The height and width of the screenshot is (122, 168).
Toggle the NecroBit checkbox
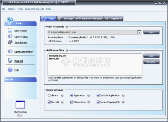click(x=49, y=102)
